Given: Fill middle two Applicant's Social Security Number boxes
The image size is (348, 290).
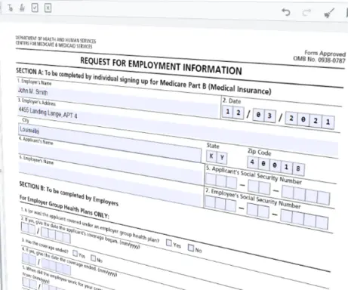Looking at the screenshot, I should coord(259,187).
